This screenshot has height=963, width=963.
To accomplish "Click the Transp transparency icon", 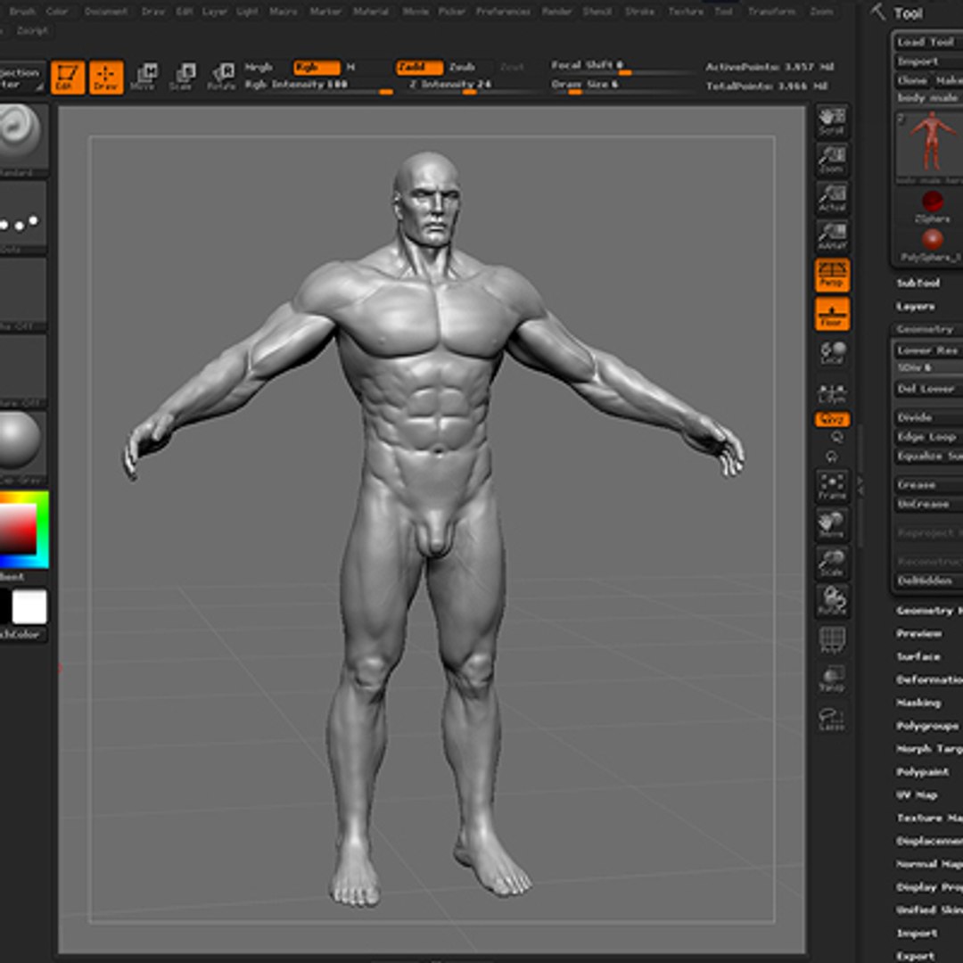I will pyautogui.click(x=832, y=679).
